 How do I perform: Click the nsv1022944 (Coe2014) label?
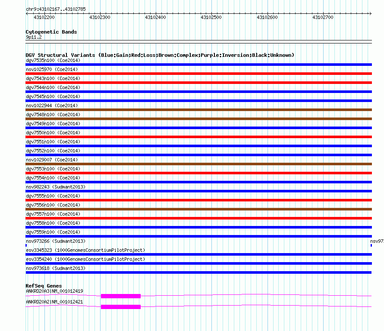click(52, 105)
